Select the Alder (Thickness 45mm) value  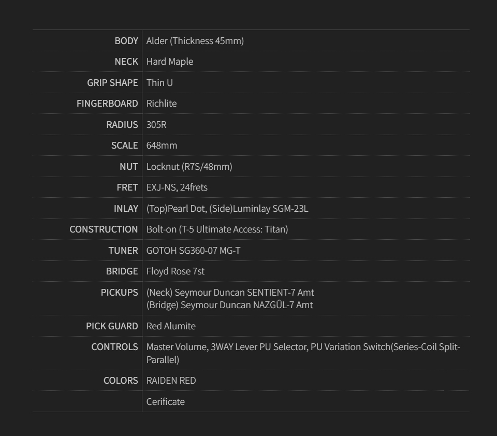click(195, 40)
